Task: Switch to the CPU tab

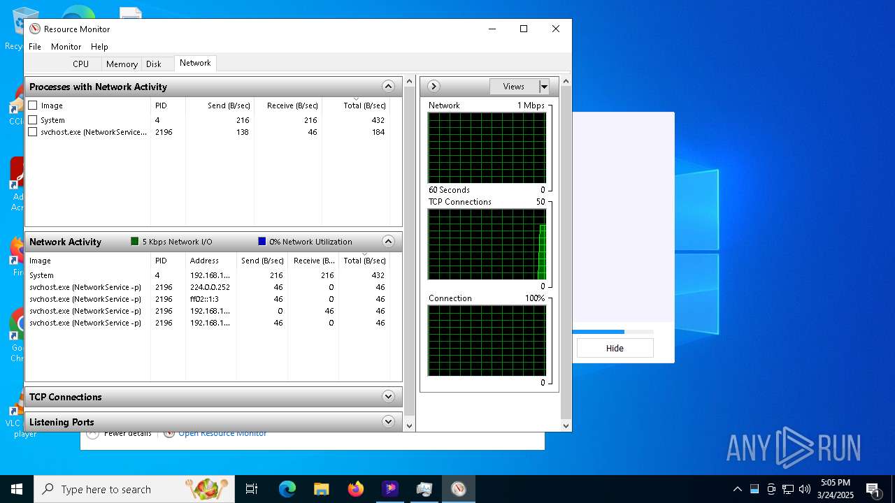Action: click(81, 64)
